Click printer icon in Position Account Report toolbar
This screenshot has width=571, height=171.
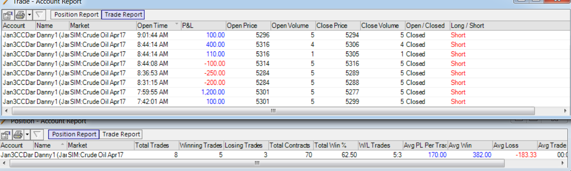tap(18, 134)
